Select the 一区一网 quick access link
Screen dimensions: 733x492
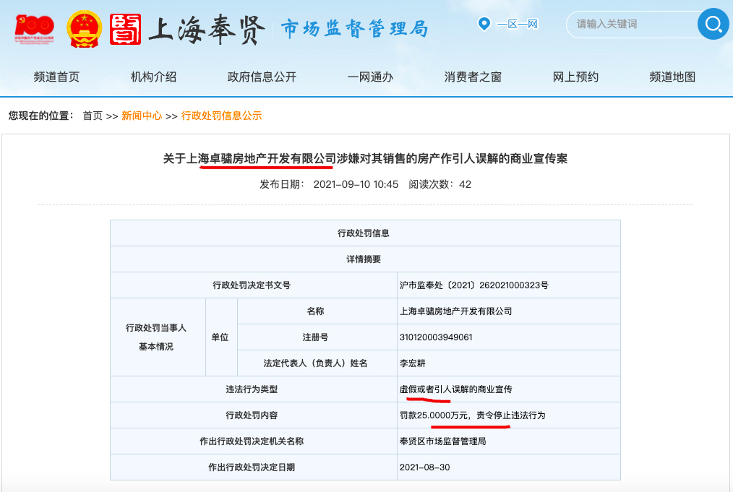tap(518, 23)
